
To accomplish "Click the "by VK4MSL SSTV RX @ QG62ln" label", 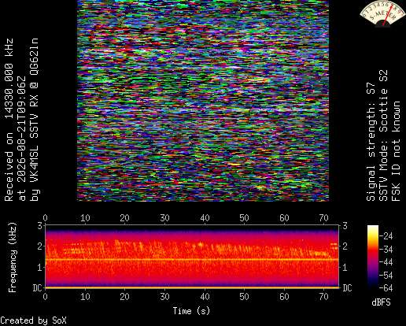I will [35, 120].
